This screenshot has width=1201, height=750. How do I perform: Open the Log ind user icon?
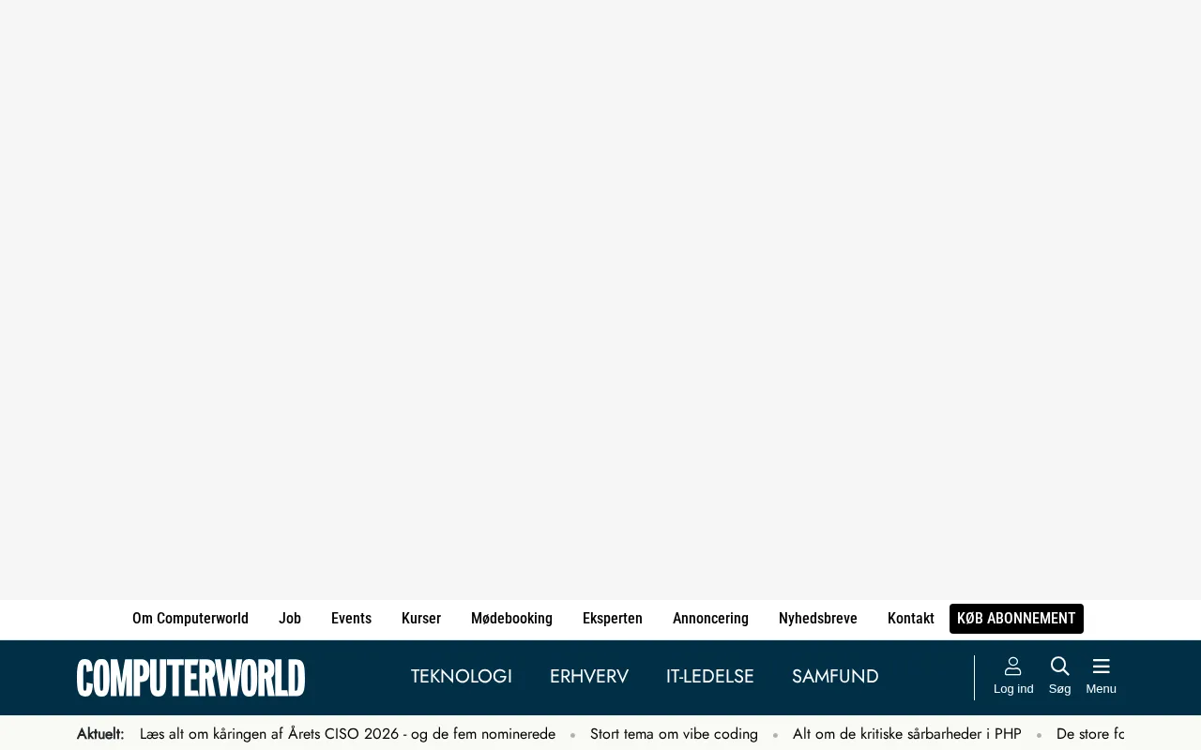click(x=1013, y=667)
